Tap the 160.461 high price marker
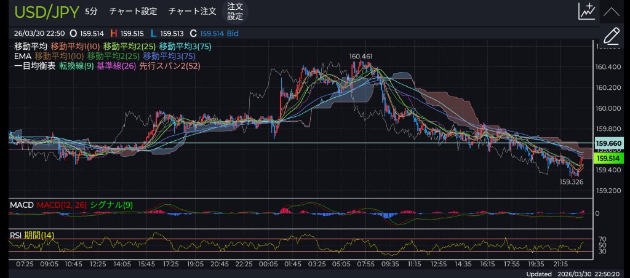The height and width of the screenshot is (278, 630). pyautogui.click(x=361, y=57)
